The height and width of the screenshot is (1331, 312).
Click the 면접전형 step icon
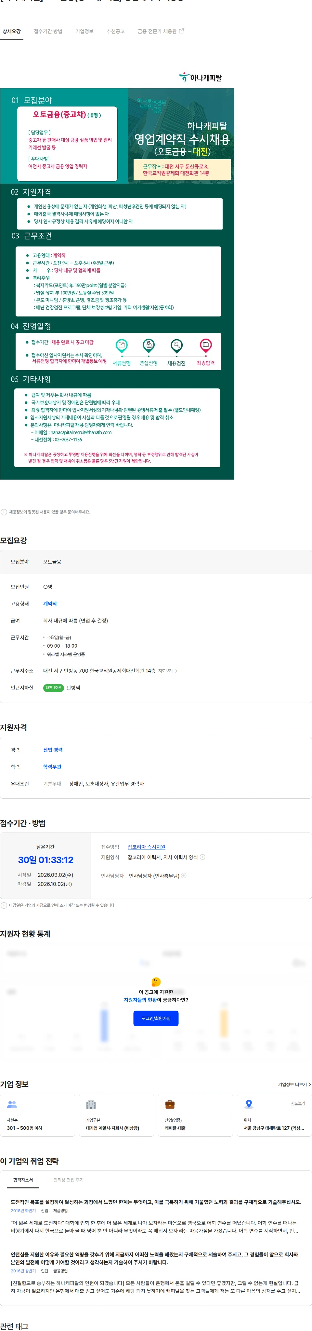click(x=149, y=345)
